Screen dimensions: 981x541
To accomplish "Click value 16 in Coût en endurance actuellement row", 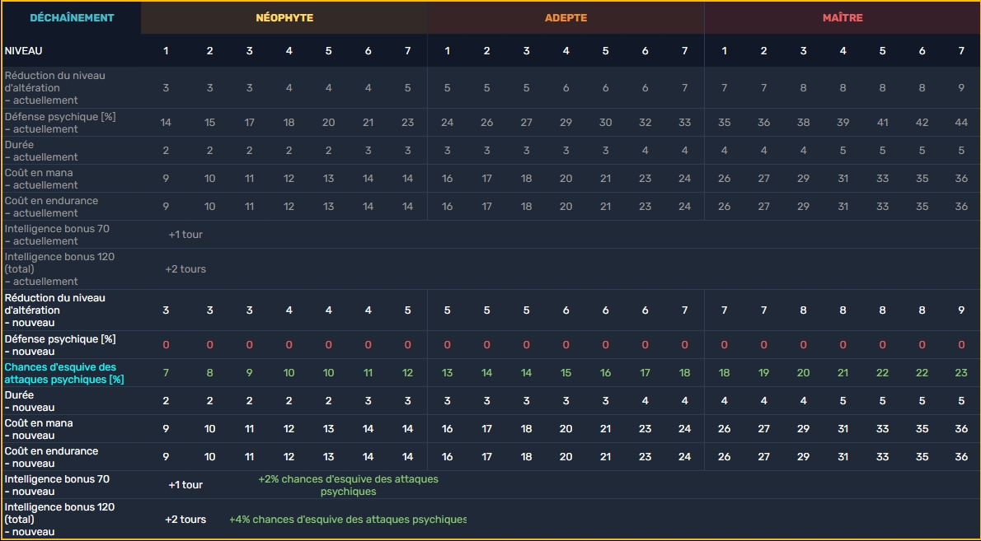I will (x=447, y=207).
